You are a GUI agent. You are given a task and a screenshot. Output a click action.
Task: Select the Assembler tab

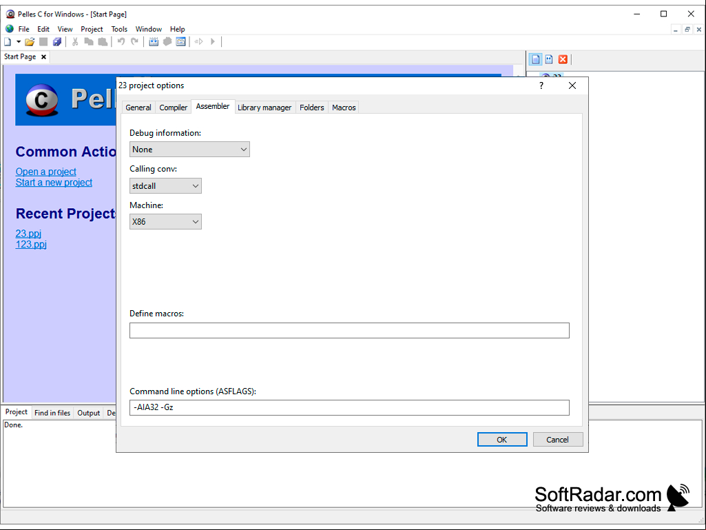point(213,106)
